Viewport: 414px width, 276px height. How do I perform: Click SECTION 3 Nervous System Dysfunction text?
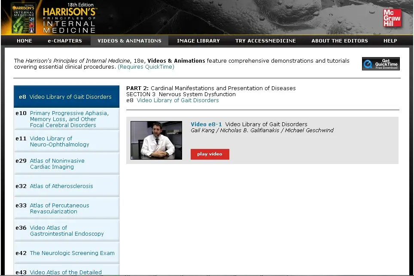pyautogui.click(x=181, y=94)
